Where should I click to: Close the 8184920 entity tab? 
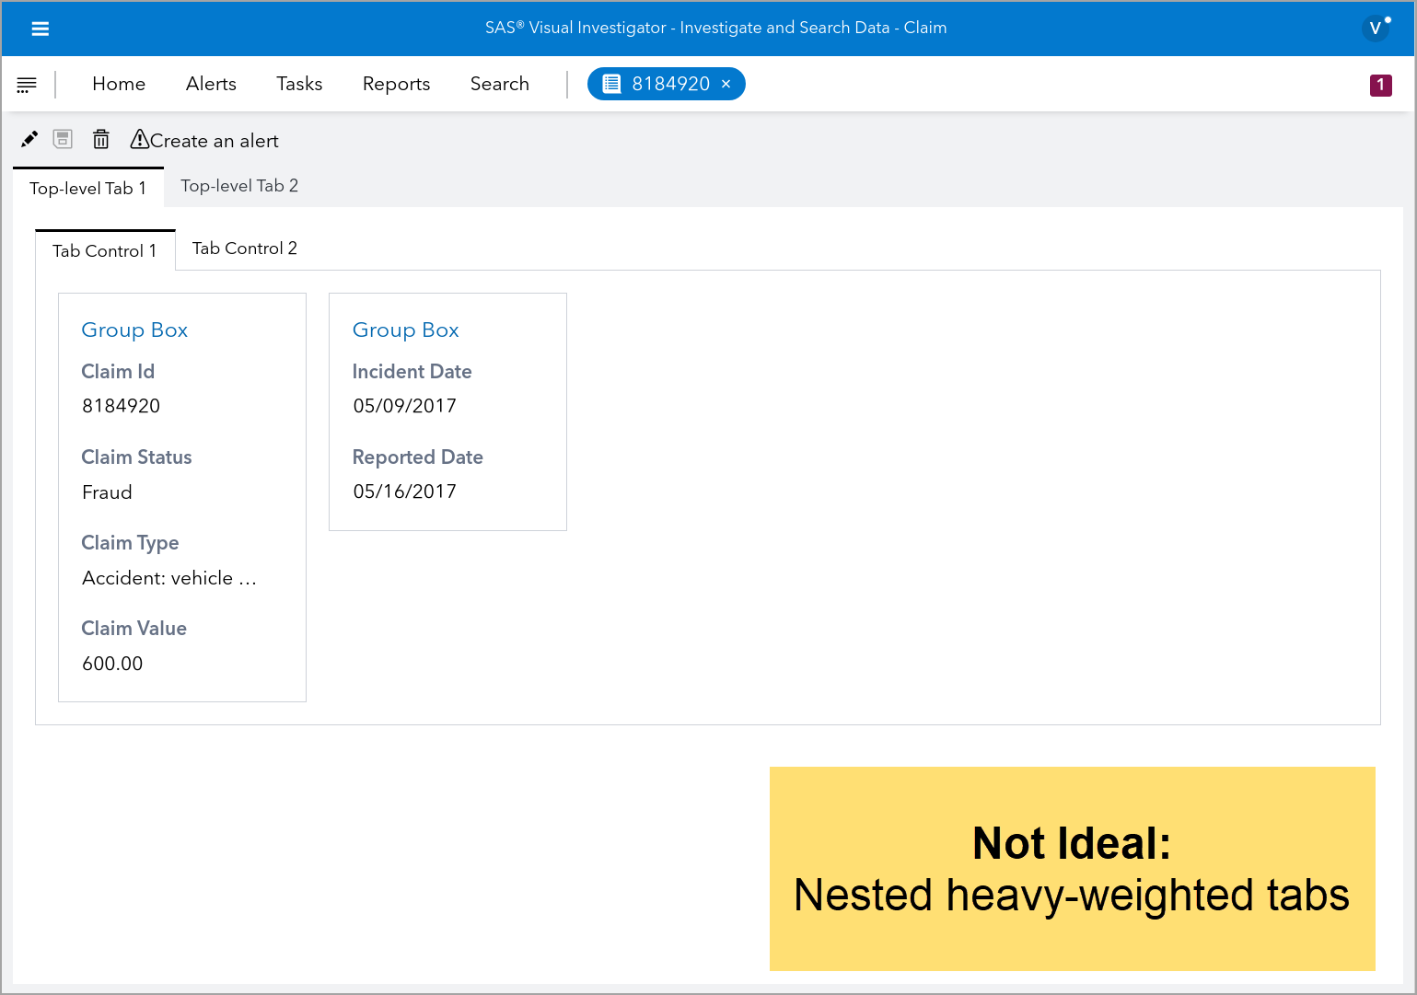[x=726, y=84]
